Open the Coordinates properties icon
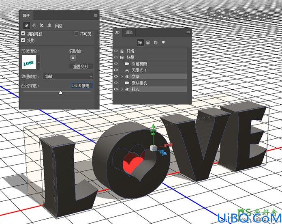 click(49, 26)
